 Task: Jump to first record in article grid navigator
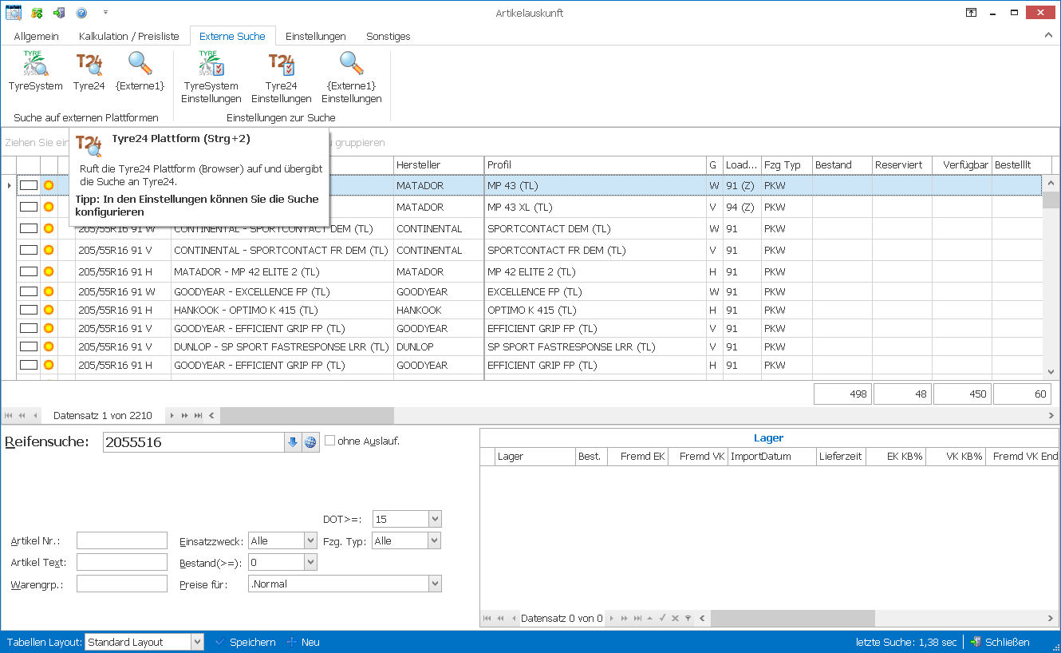tap(9, 416)
